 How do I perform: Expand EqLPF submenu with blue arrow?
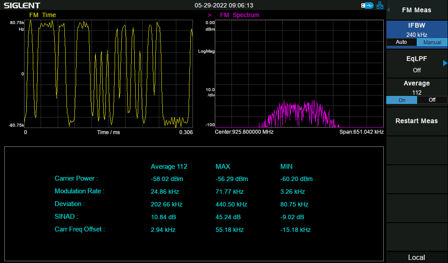coord(445,63)
